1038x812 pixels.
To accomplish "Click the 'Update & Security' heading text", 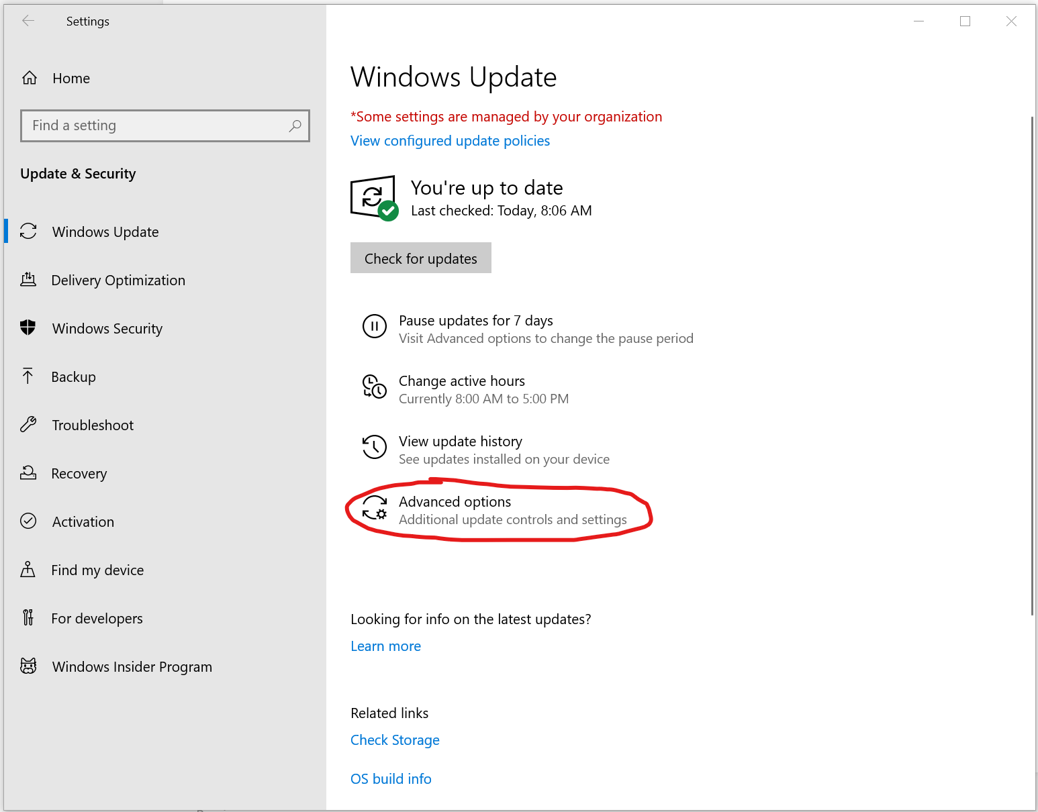I will [78, 174].
